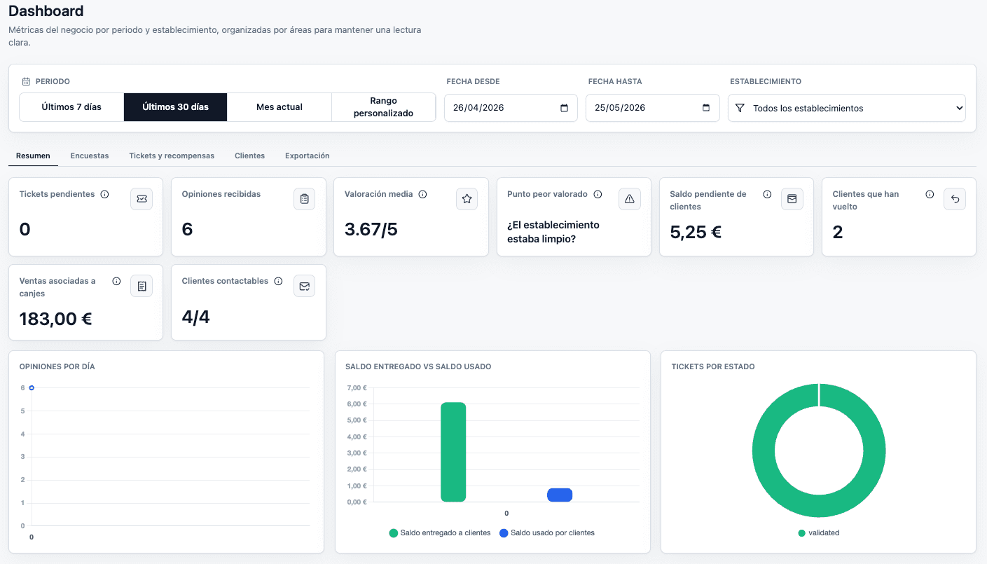The image size is (987, 564).
Task: Click the 183,00 € sales value
Action: (56, 319)
